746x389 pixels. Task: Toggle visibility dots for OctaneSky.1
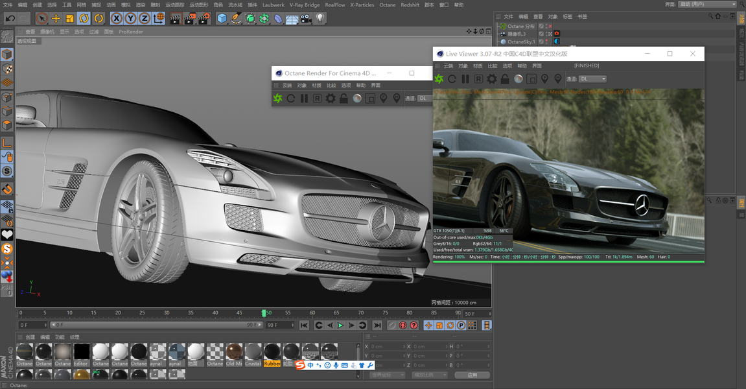(546, 41)
